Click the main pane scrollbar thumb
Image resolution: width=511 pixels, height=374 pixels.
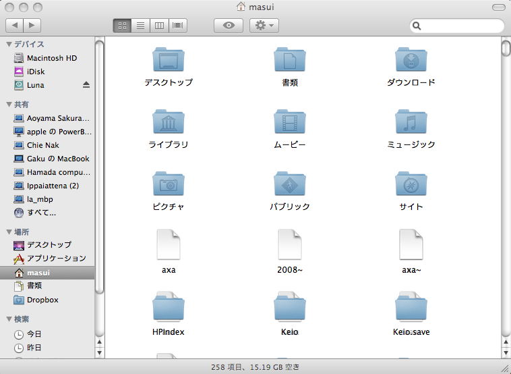click(x=506, y=48)
